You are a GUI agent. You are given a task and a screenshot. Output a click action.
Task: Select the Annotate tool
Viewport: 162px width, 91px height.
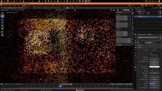pyautogui.click(x=2, y=32)
